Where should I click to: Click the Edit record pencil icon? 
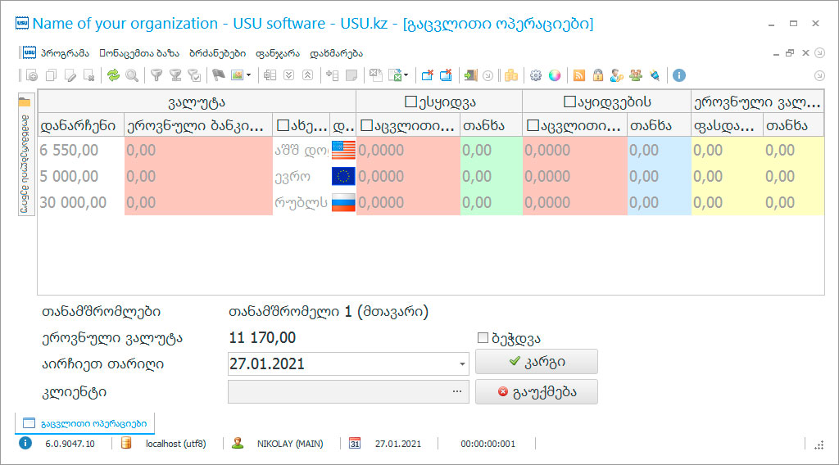coord(70,75)
